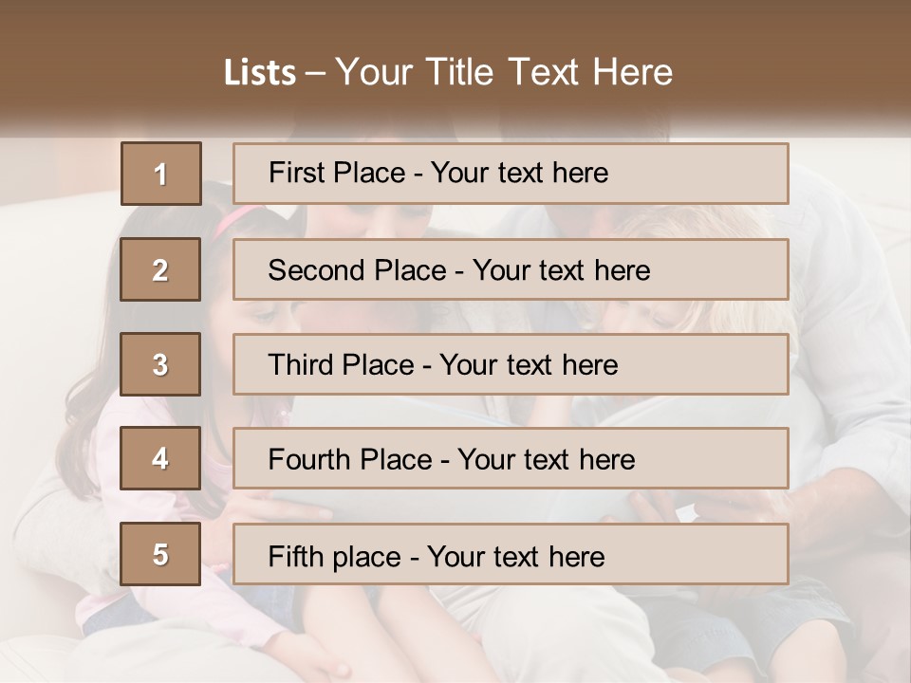Click the number 3 box
911x683 pixels.
pyautogui.click(x=160, y=364)
